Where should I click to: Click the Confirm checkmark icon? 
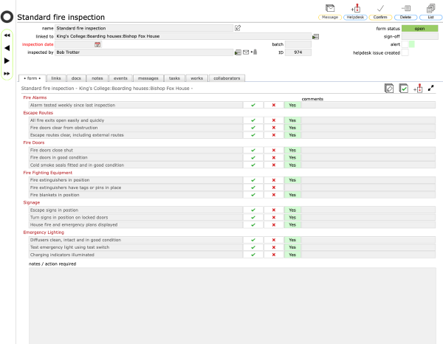(x=380, y=8)
